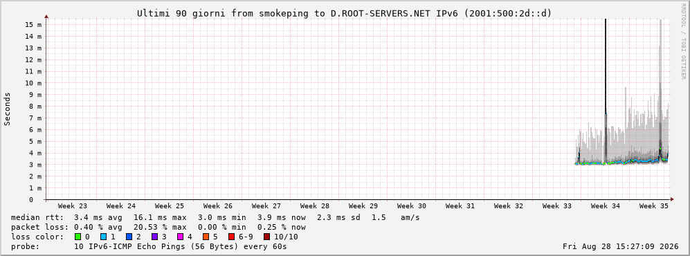690x256 pixels.
Task: Click the purple loss color 3 swatch
Action: click(x=154, y=237)
